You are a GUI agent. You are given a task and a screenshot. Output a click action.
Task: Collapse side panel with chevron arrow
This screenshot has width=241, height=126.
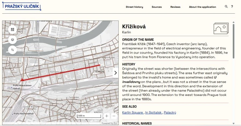[x=115, y=73]
